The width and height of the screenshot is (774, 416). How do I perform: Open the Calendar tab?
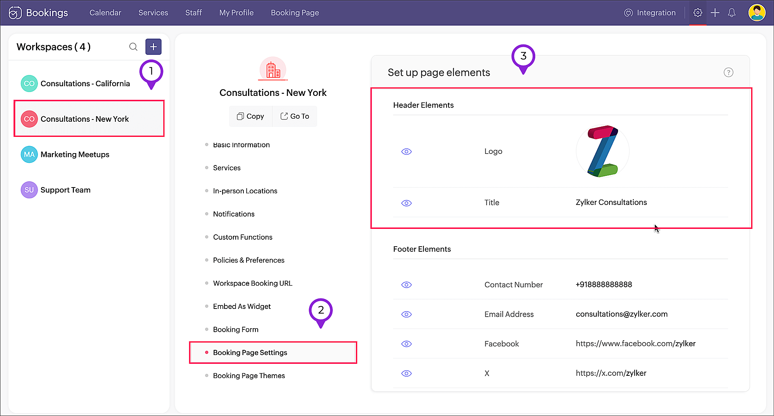click(x=105, y=13)
